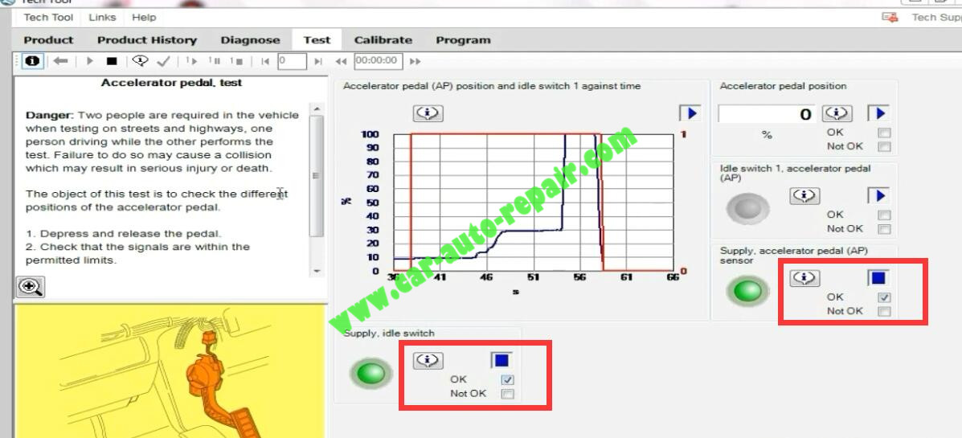The height and width of the screenshot is (438, 962).
Task: Click the 'Accelerator pedal, test' heading
Action: (172, 83)
